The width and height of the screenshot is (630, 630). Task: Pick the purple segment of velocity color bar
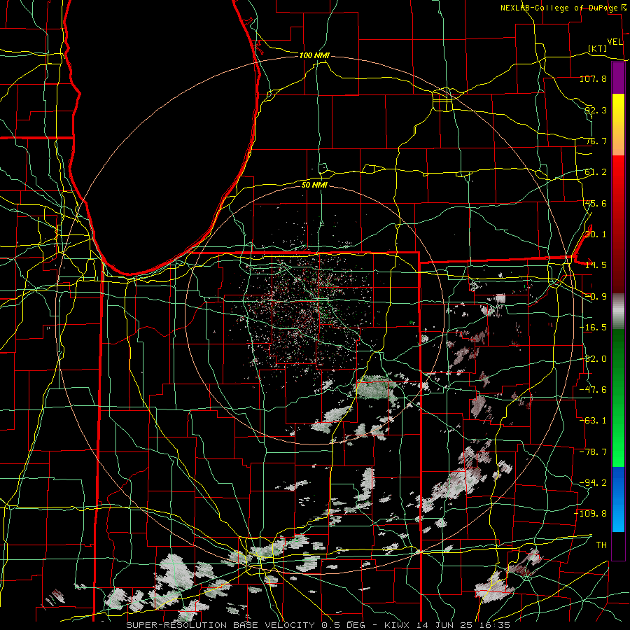618,78
